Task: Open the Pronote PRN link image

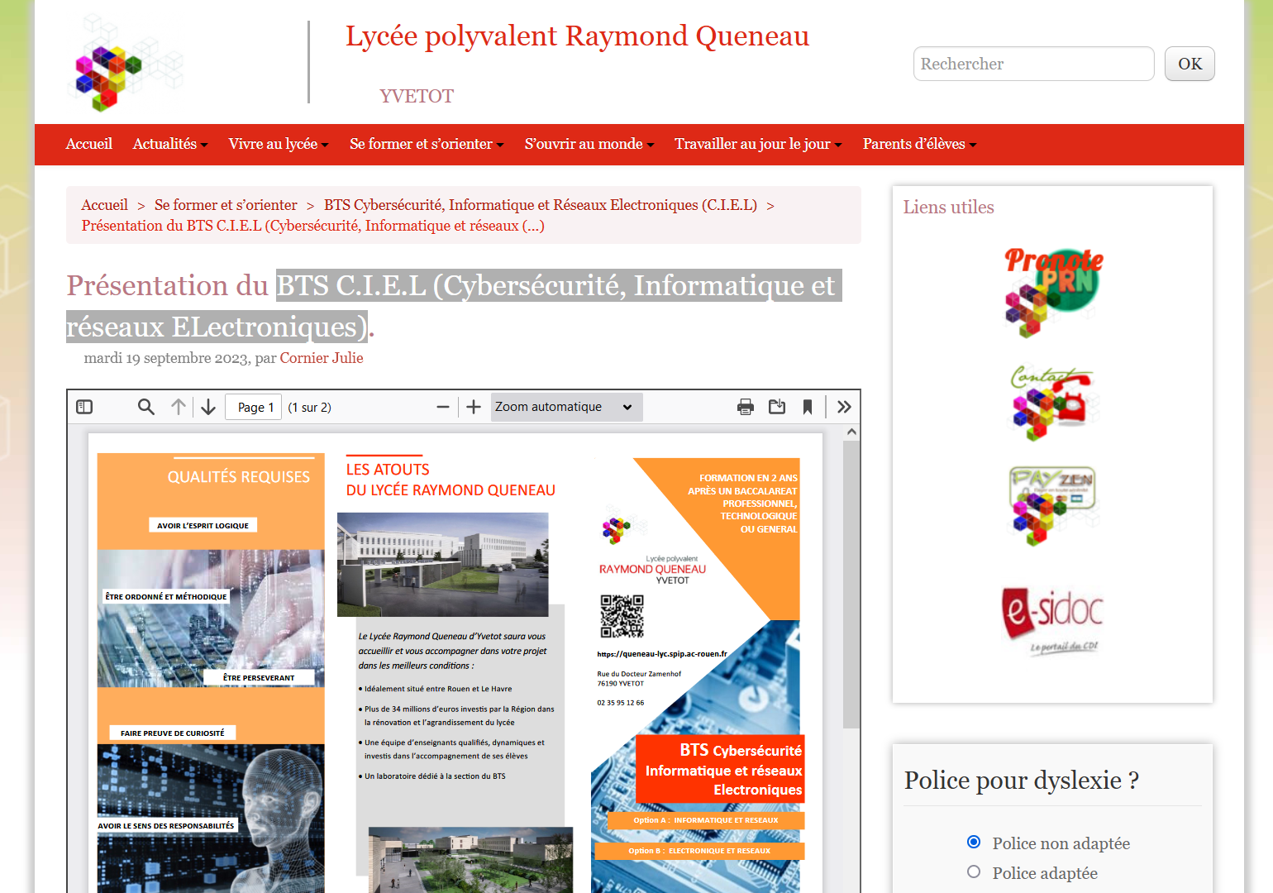Action: pos(1053,293)
